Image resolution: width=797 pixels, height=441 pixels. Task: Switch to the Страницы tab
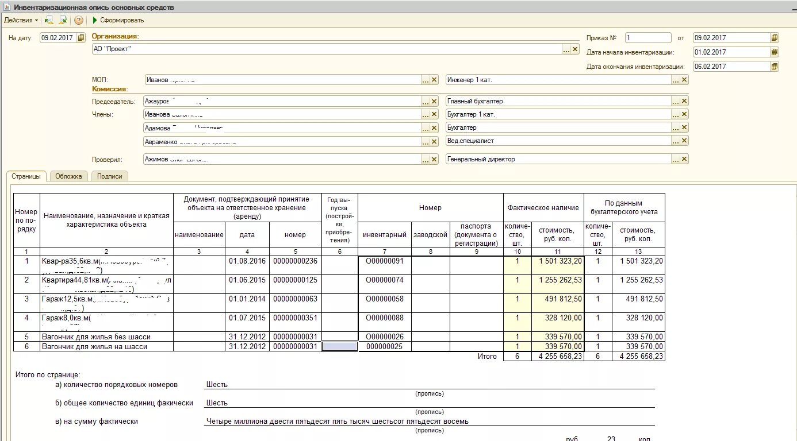[x=26, y=176]
